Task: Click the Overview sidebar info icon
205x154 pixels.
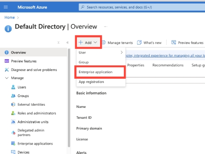Action: pos(6,52)
